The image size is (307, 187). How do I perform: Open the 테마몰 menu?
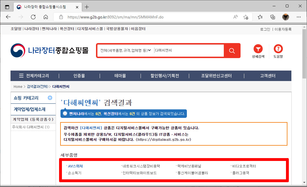tap(120, 76)
